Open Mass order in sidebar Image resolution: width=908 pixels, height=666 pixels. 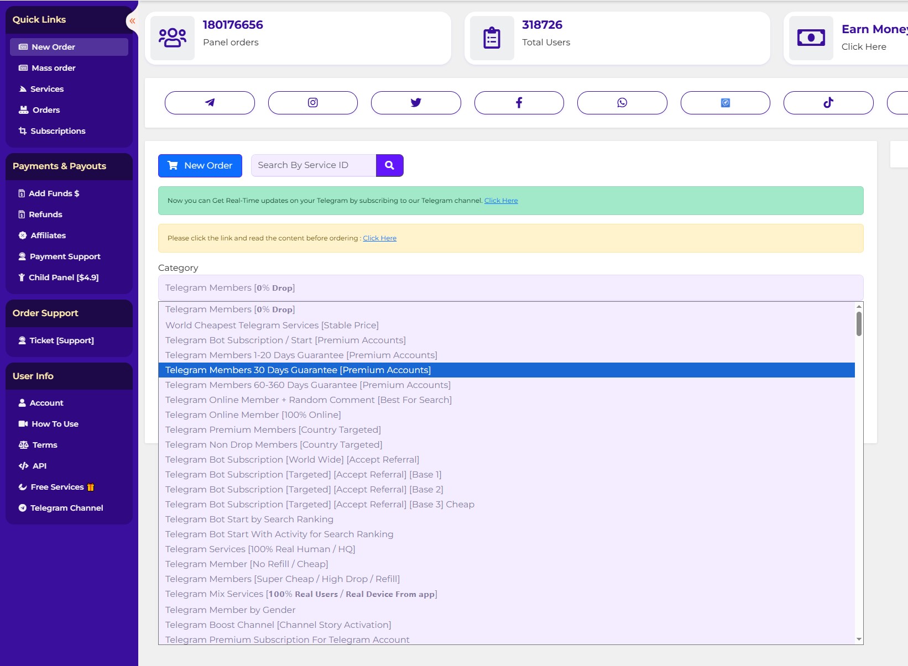[x=53, y=68]
